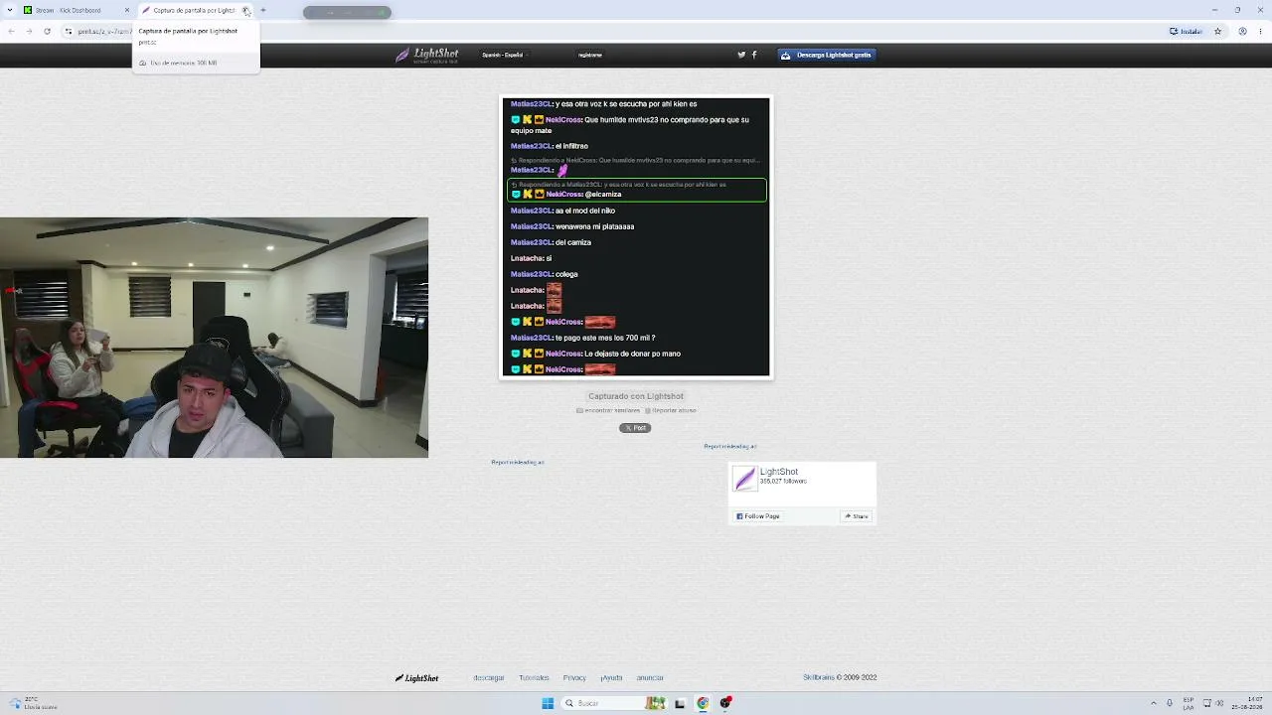The image size is (1272, 715).
Task: Open the taskbar clock and date
Action: coord(1247,703)
